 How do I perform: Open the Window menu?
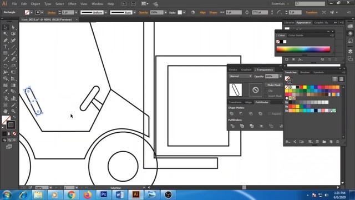coord(98,4)
